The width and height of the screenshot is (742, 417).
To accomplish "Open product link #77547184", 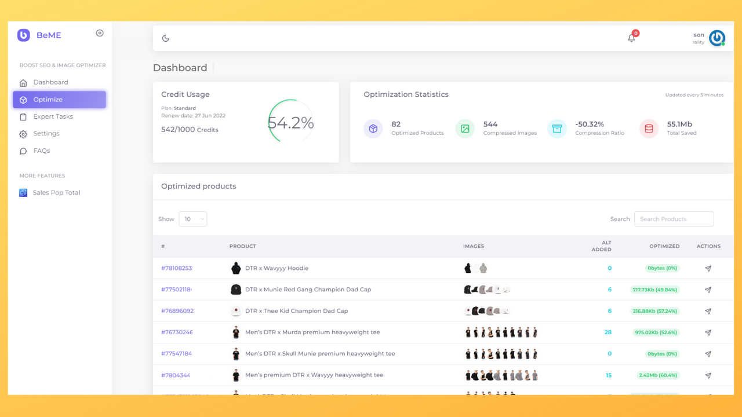I will click(176, 354).
